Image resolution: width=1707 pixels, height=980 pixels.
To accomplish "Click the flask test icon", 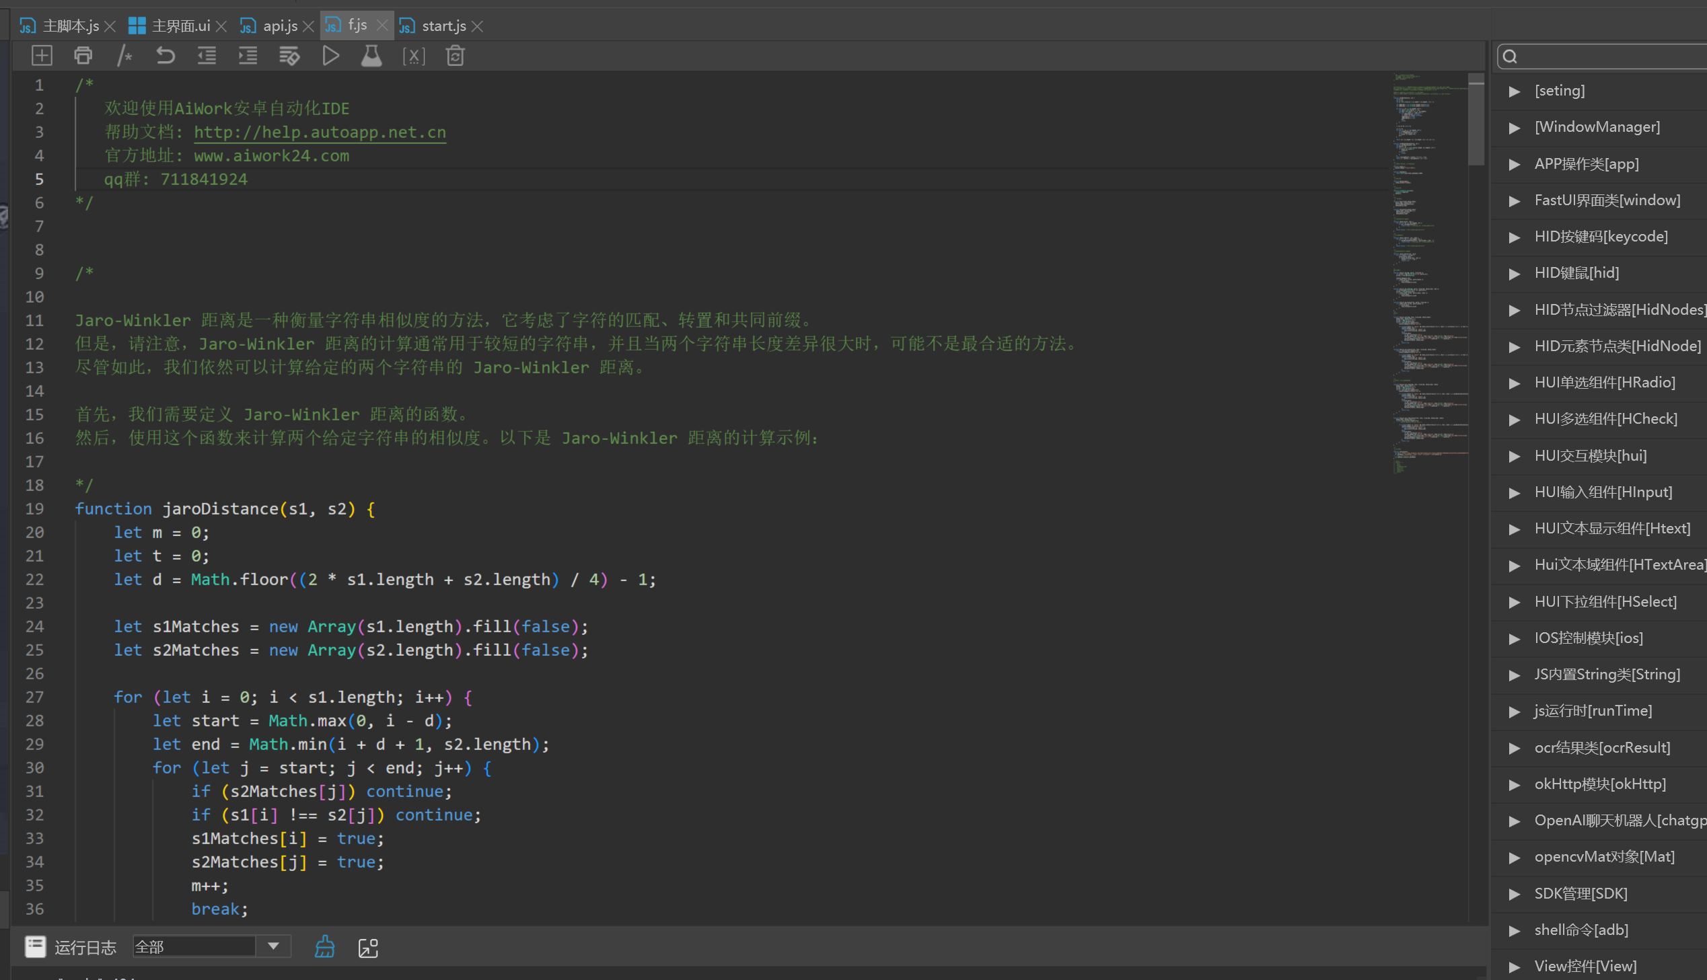I will 371,56.
